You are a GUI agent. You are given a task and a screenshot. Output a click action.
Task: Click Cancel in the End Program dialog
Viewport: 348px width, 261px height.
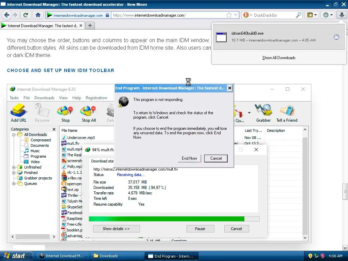tap(216, 158)
